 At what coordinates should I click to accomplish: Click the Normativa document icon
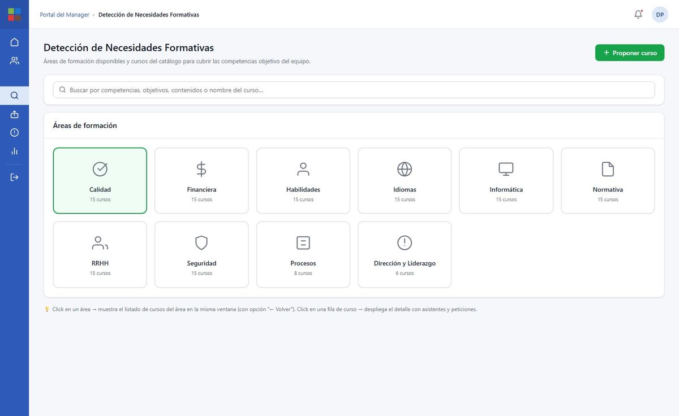tap(608, 168)
